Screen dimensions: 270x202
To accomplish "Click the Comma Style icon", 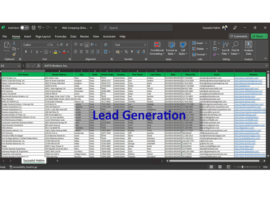I will point(132,52).
